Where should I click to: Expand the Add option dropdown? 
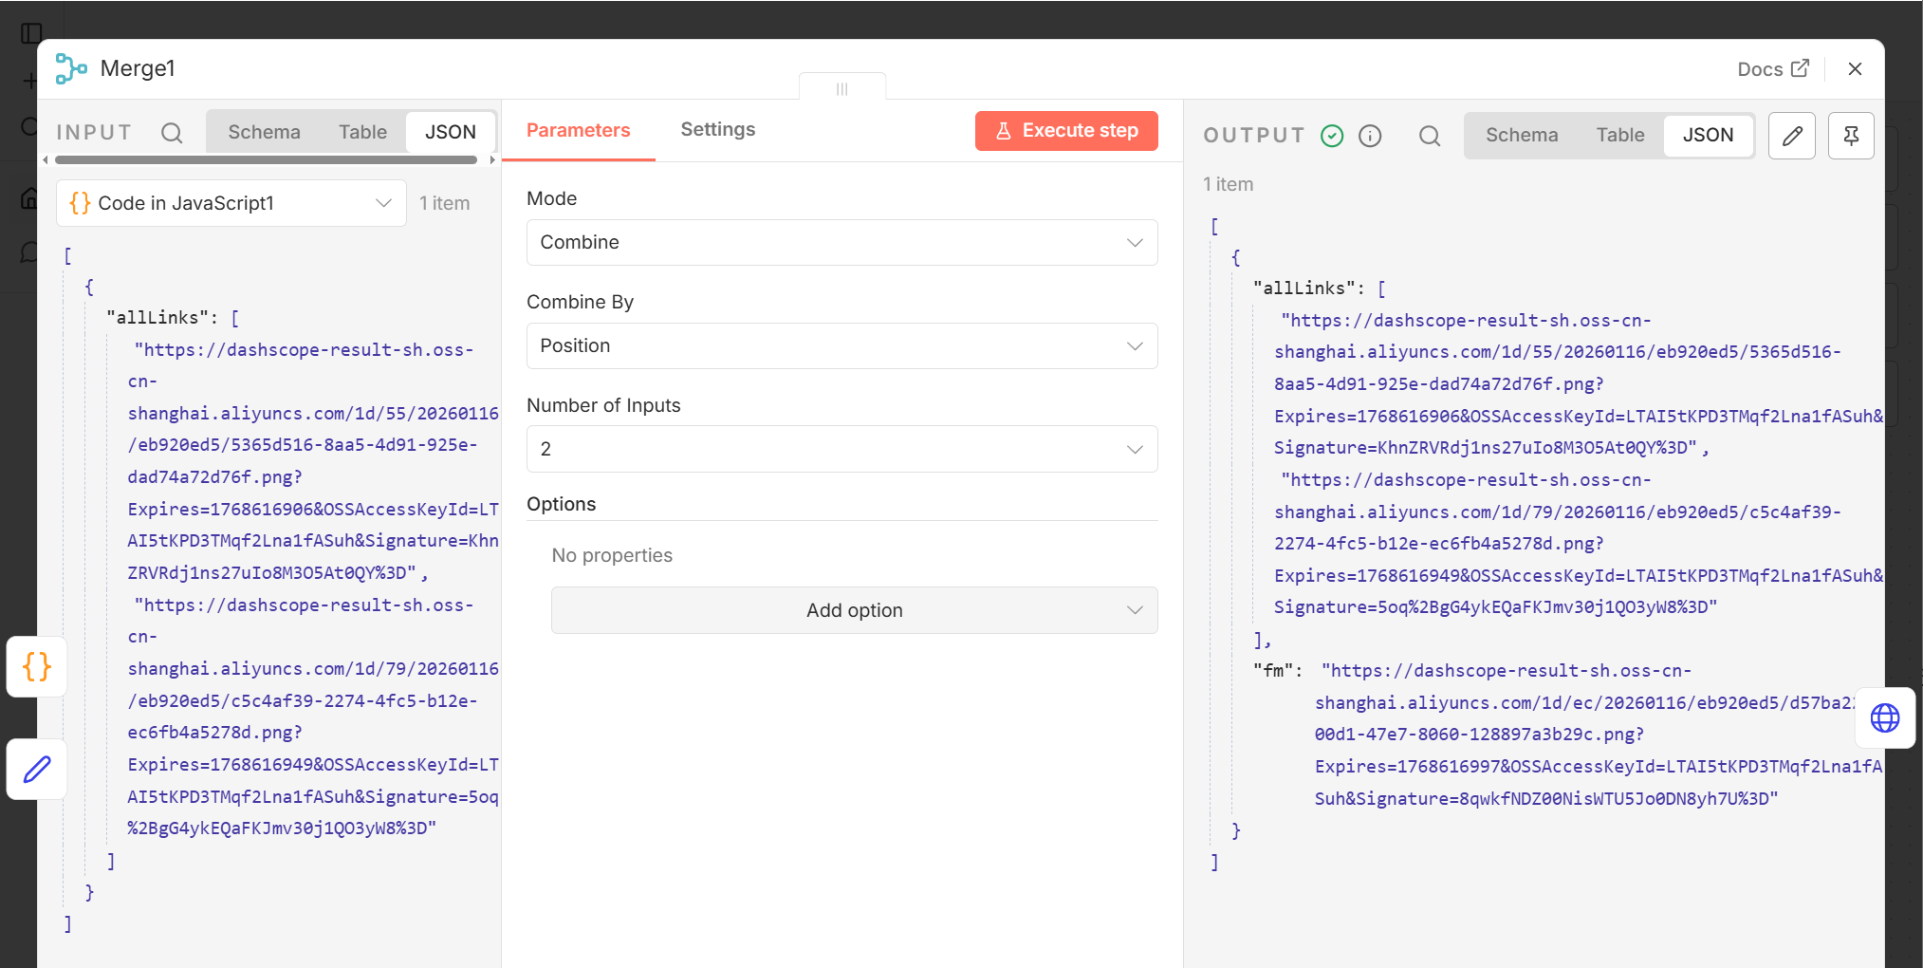point(854,610)
